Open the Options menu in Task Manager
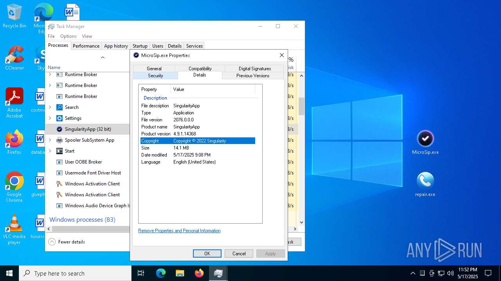This screenshot has height=281, width=501. coord(68,36)
